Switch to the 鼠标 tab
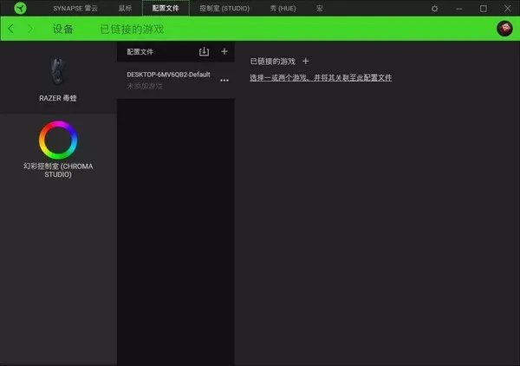Viewport: 520px width, 366px height. pyautogui.click(x=125, y=9)
